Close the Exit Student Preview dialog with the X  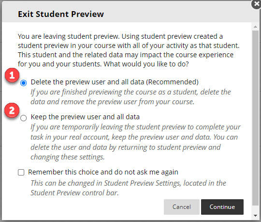[x=257, y=4]
